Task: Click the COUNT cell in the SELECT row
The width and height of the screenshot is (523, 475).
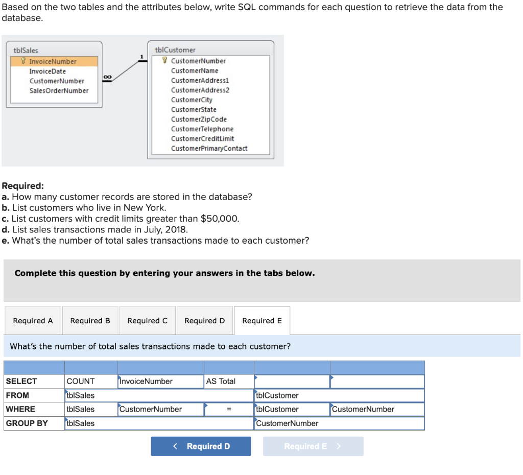Action: click(90, 381)
